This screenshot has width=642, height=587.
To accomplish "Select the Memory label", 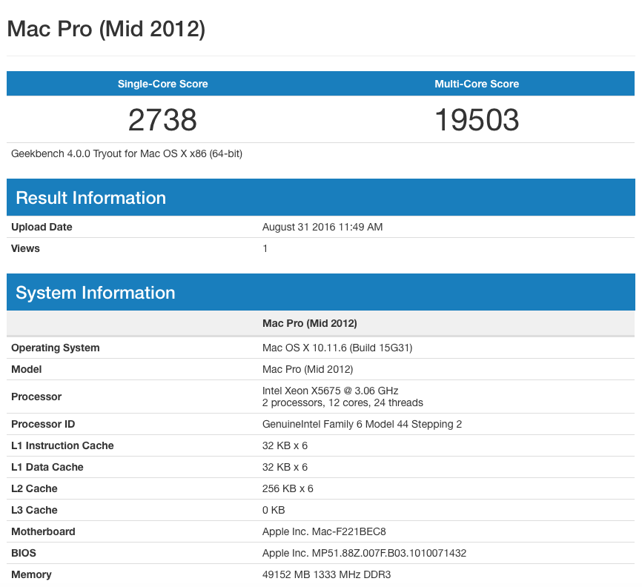I will click(31, 574).
